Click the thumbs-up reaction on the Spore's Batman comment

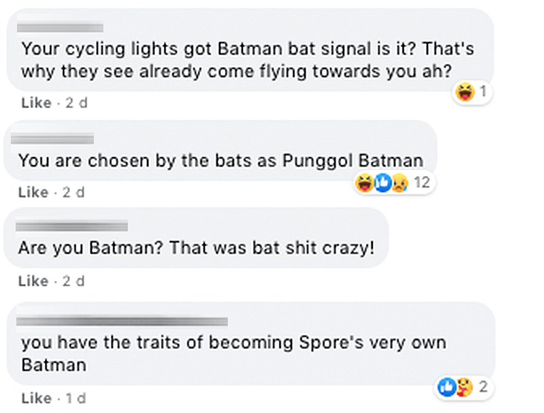tap(447, 388)
